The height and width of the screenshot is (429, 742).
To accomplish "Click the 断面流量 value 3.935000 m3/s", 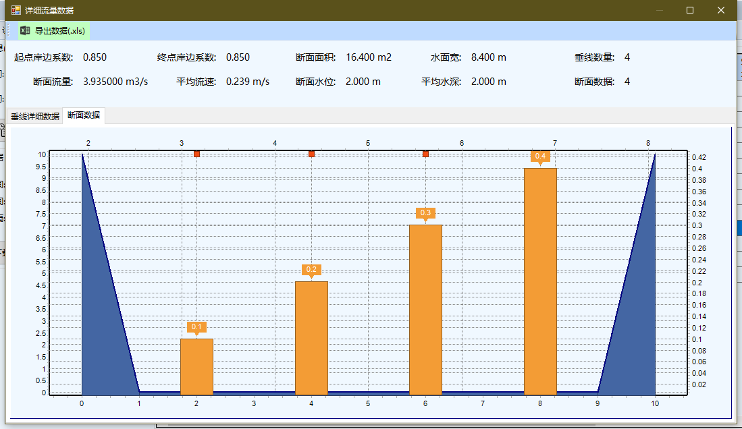I will tap(115, 82).
